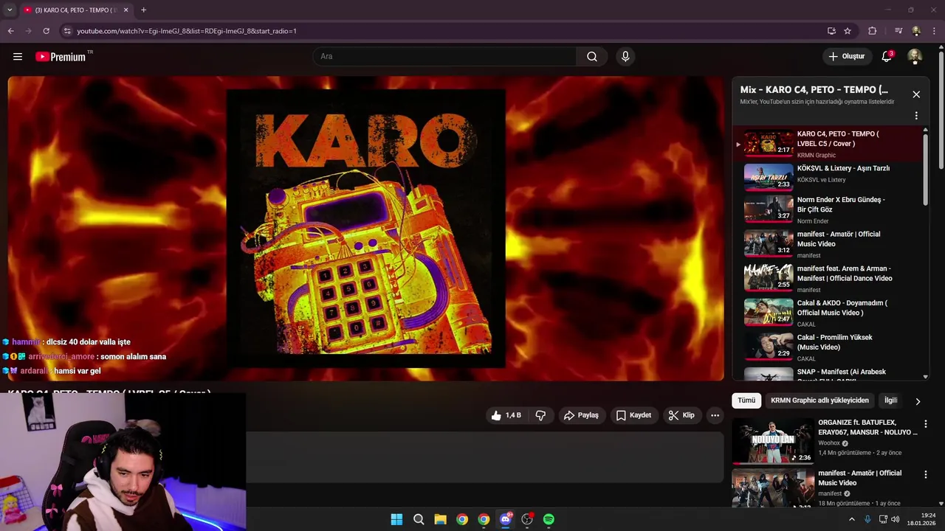Image resolution: width=945 pixels, height=531 pixels.
Task: Open the browser extensions puzzle icon
Action: tap(873, 31)
